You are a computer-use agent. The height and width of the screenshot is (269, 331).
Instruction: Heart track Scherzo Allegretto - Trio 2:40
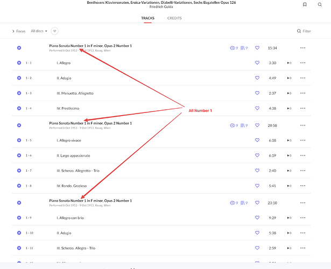[x=257, y=171]
